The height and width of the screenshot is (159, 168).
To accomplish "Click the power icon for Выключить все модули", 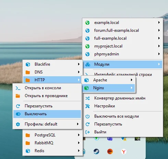I will 87,116.
